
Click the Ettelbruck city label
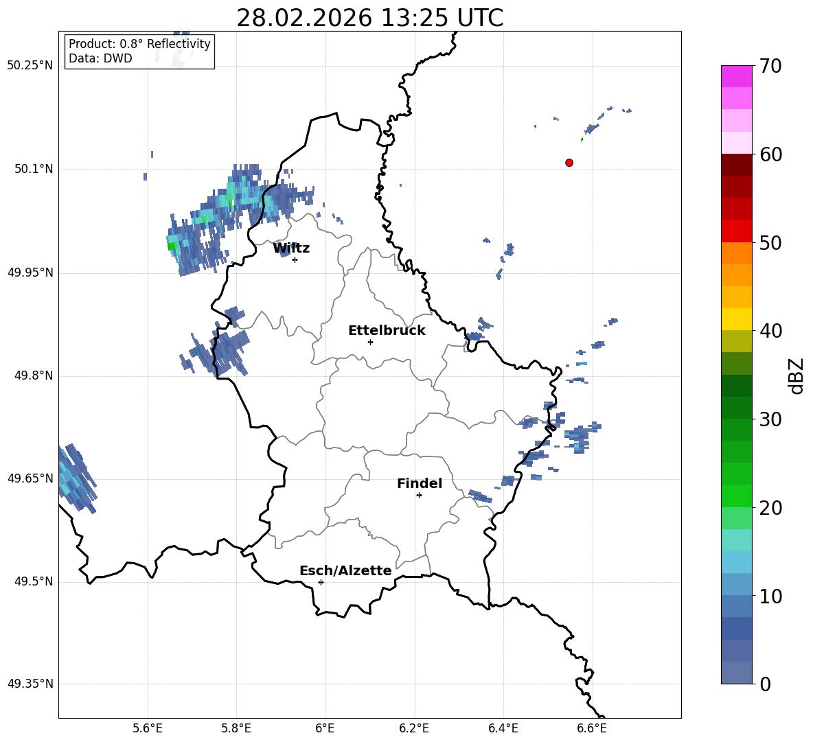[387, 331]
